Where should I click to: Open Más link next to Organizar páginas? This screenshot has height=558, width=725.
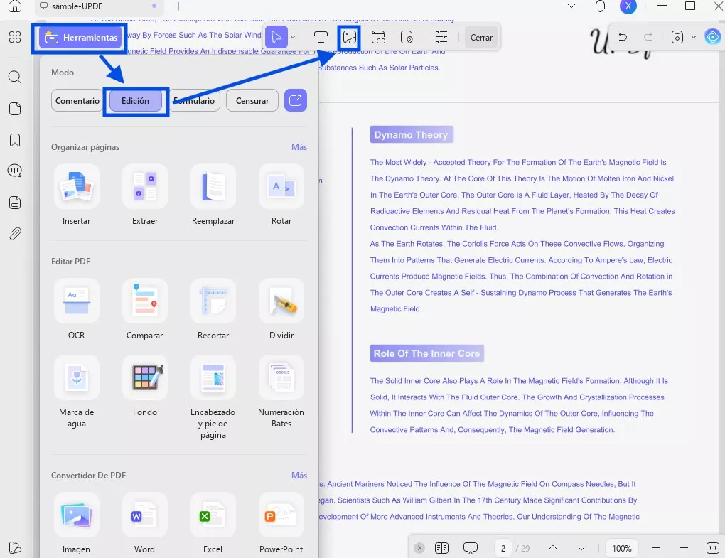click(299, 147)
